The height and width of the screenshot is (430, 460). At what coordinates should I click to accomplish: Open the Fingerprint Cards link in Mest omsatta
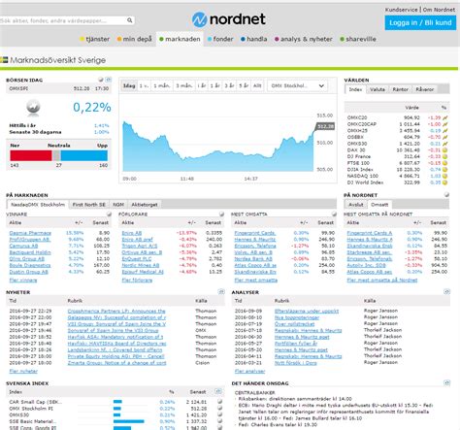click(255, 233)
